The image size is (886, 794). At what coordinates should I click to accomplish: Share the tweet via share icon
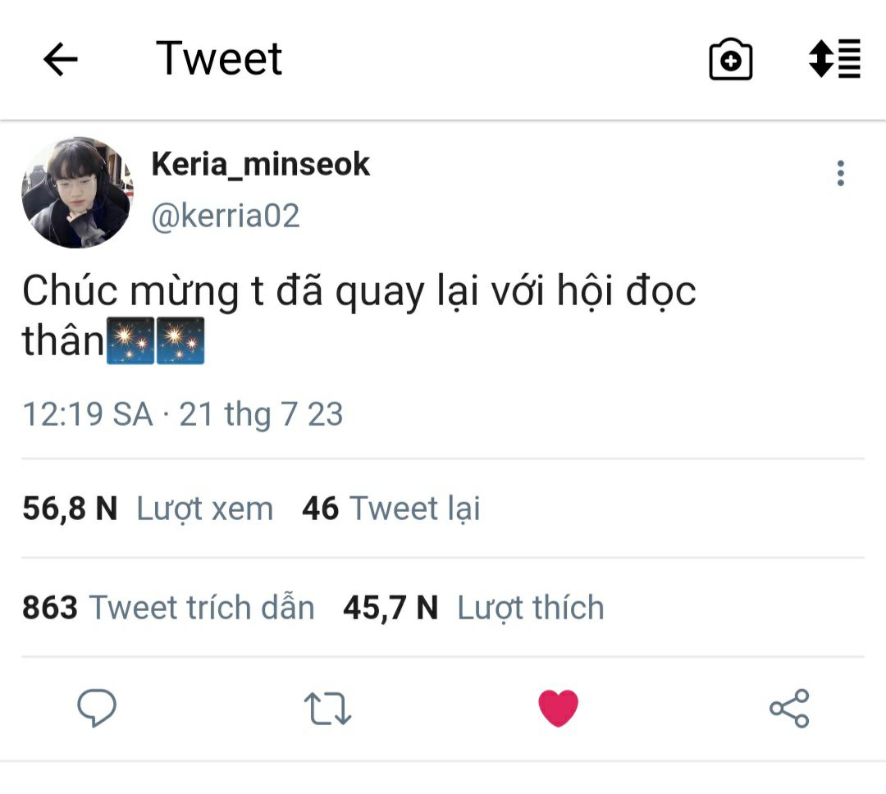point(789,709)
